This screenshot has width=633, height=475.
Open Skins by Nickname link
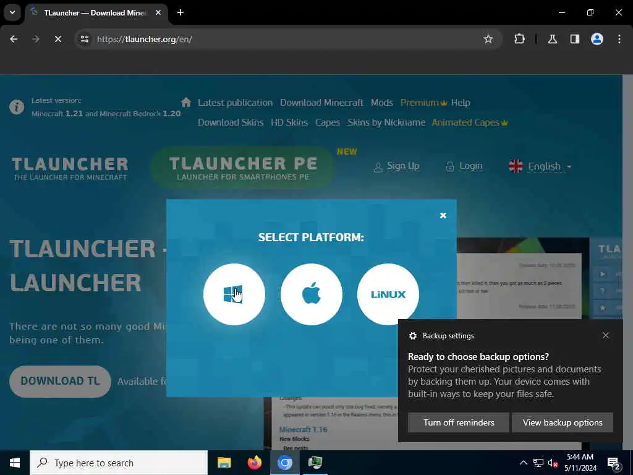(x=386, y=122)
